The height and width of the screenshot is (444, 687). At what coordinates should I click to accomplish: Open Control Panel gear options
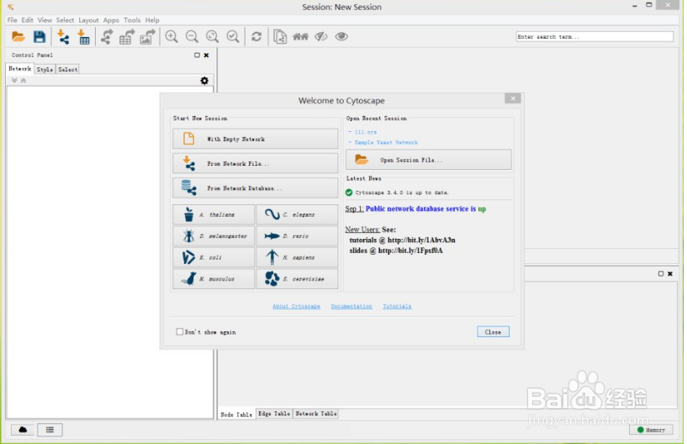204,81
